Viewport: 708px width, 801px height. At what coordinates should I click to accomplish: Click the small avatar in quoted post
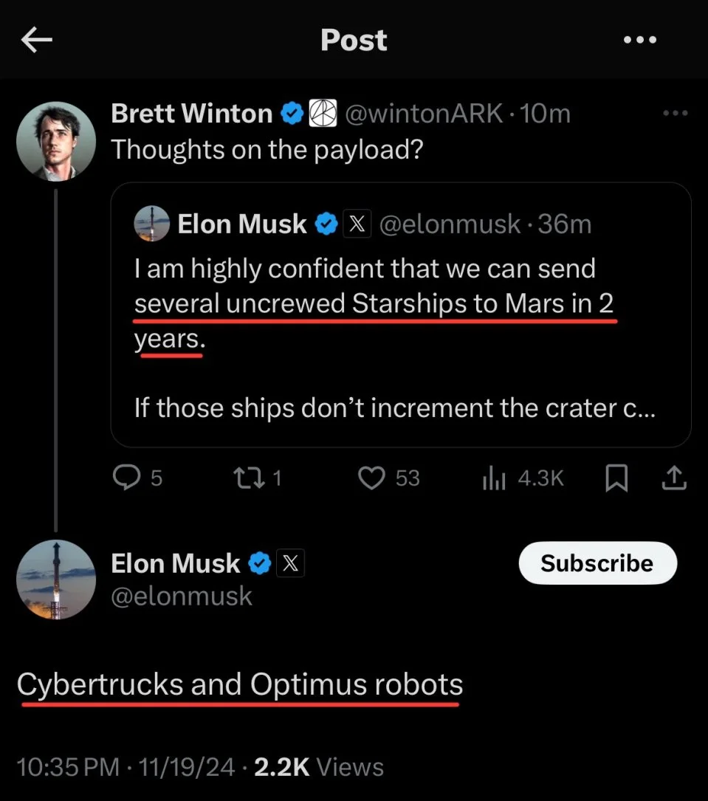152,223
